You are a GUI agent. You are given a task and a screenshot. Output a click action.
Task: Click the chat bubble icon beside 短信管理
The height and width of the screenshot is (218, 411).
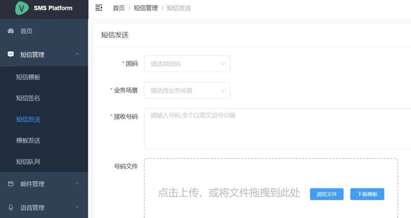pos(11,54)
